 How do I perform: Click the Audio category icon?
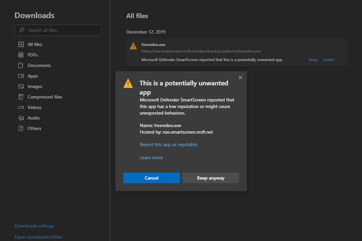point(21,118)
